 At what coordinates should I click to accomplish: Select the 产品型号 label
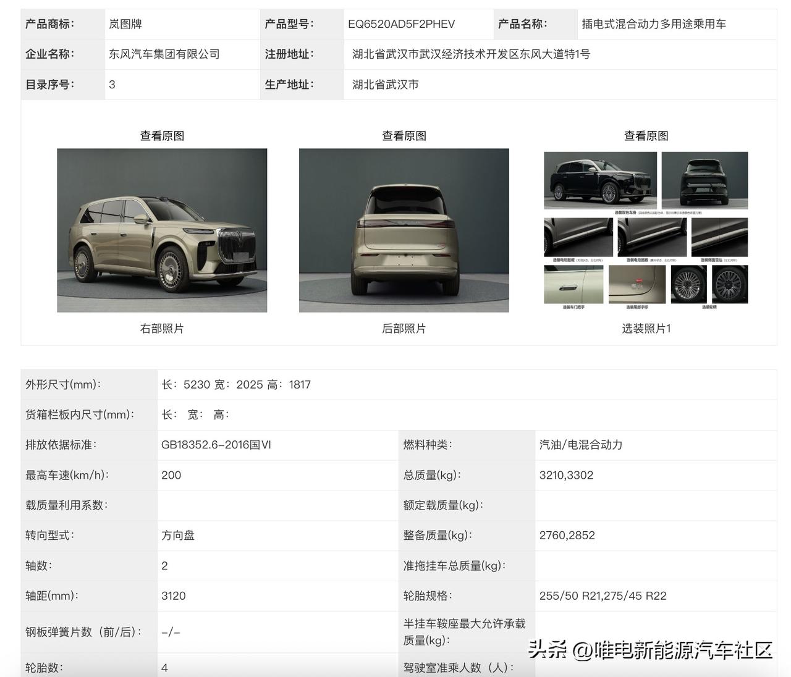tap(289, 24)
